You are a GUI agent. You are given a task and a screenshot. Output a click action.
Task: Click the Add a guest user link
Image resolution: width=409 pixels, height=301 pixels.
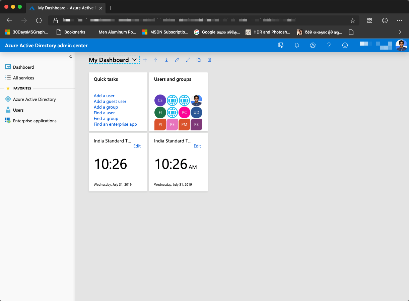tap(110, 102)
